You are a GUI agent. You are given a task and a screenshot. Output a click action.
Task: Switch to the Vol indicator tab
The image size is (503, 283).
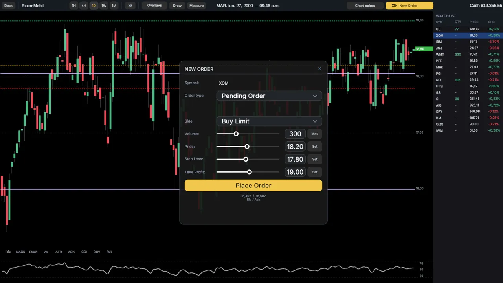pos(46,252)
